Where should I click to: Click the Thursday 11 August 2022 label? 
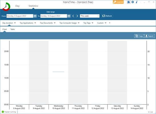pos(78,107)
